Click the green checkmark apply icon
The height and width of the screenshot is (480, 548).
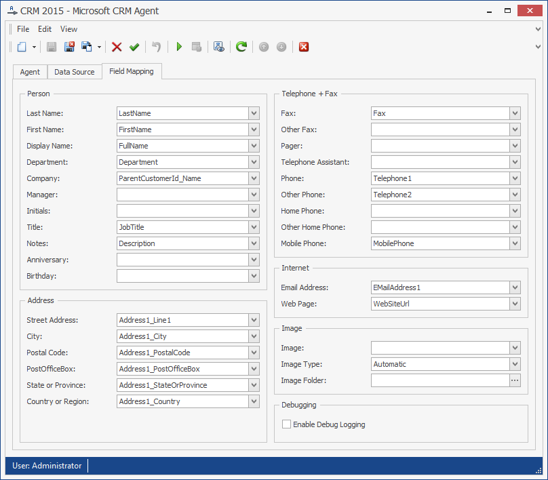pyautogui.click(x=134, y=47)
